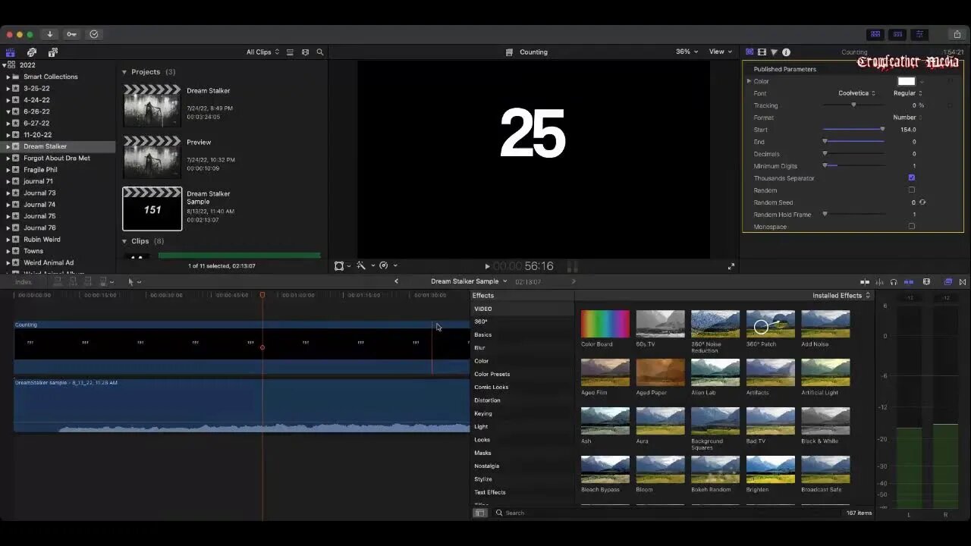The width and height of the screenshot is (971, 546).
Task: Collapse the Clips section triangle
Action: coord(124,241)
